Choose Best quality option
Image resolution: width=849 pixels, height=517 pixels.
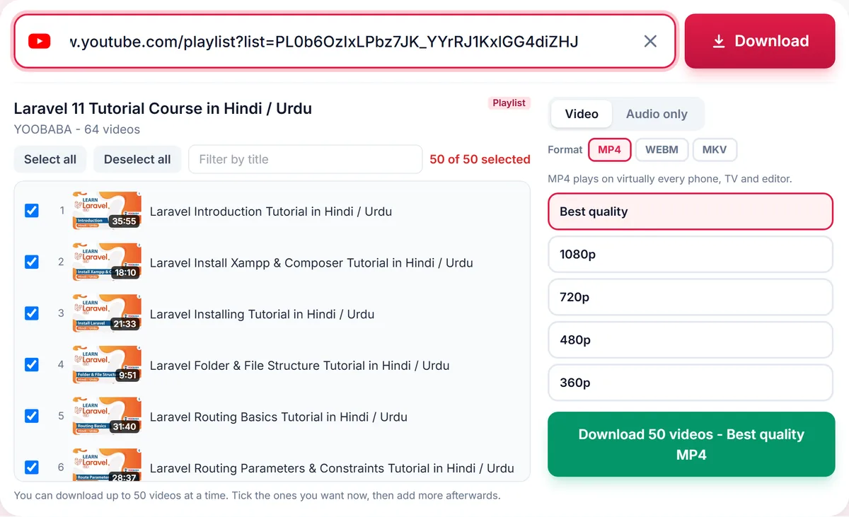[691, 211]
